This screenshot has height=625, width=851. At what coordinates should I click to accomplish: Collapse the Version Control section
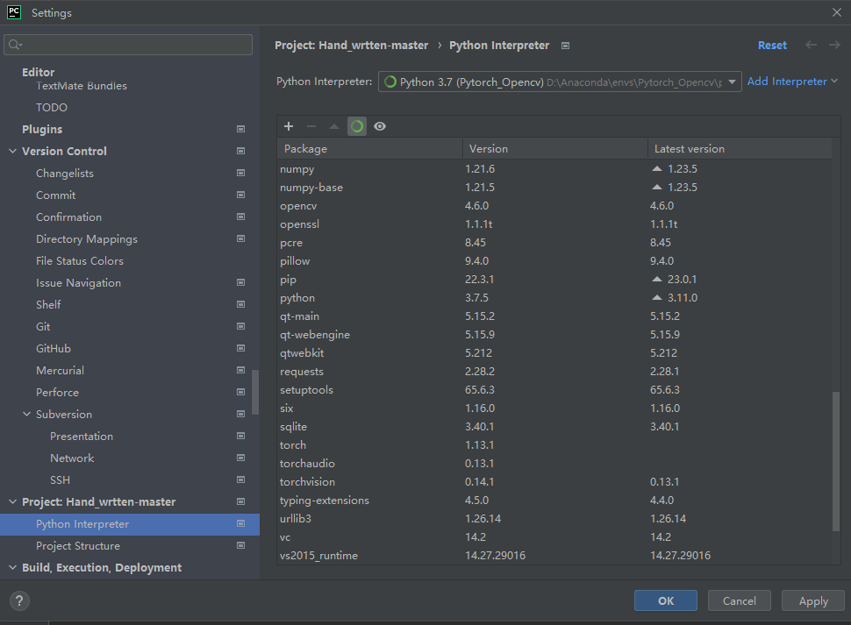[x=13, y=152]
